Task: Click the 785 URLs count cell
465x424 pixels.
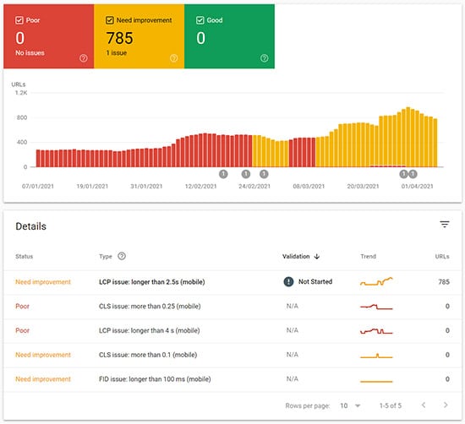Action: (x=444, y=282)
